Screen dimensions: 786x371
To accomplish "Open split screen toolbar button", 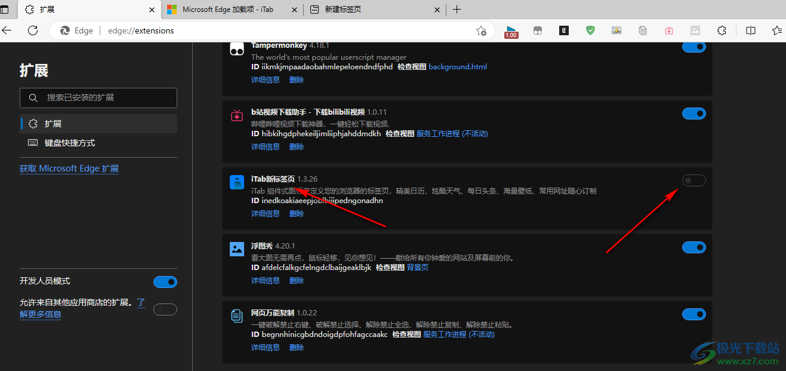I will 751,30.
